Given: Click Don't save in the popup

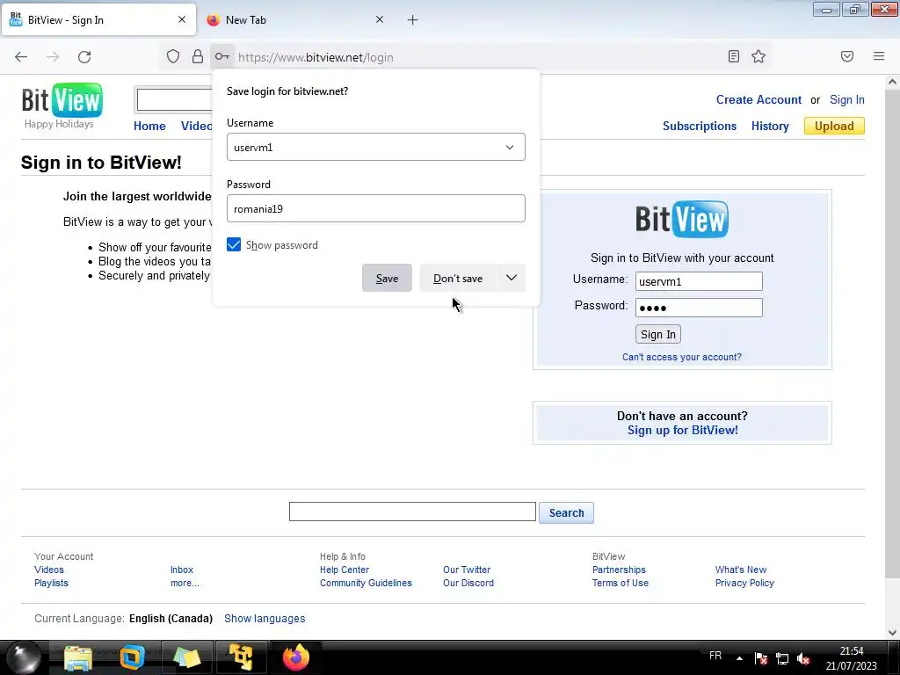Looking at the screenshot, I should 458,278.
